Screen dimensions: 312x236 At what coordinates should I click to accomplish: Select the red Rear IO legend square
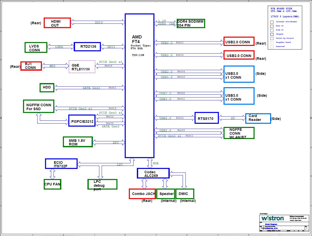(272, 26)
